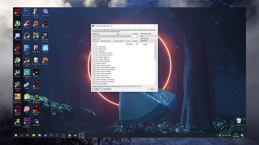Open the TCP Window Size dropdown
The height and width of the screenshot is (145, 259).
(x=148, y=36)
